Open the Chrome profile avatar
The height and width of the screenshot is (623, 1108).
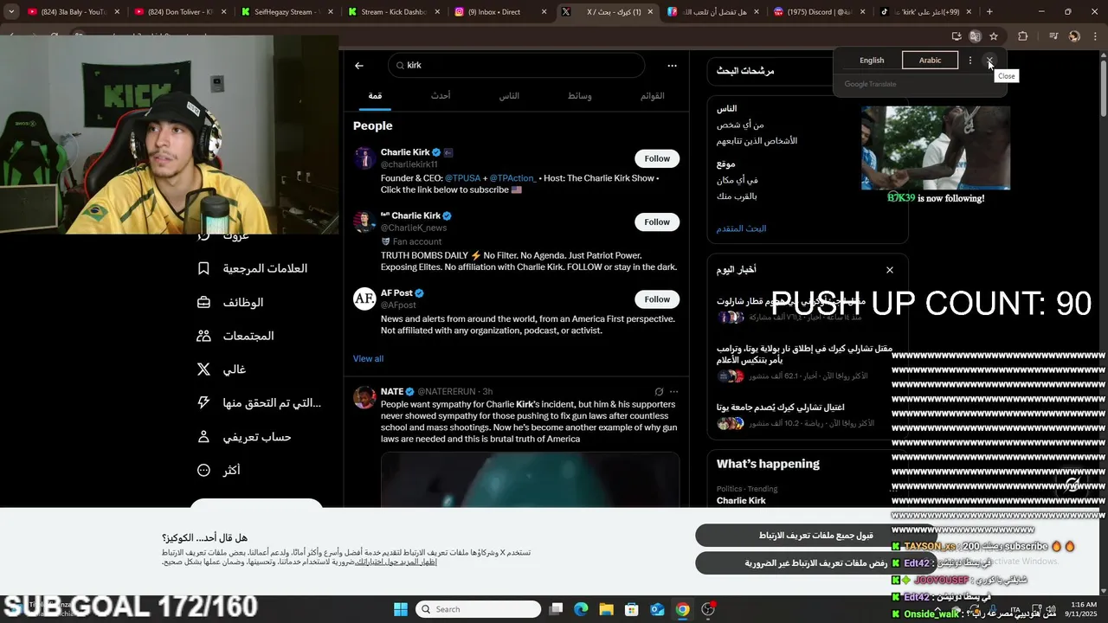click(1074, 36)
